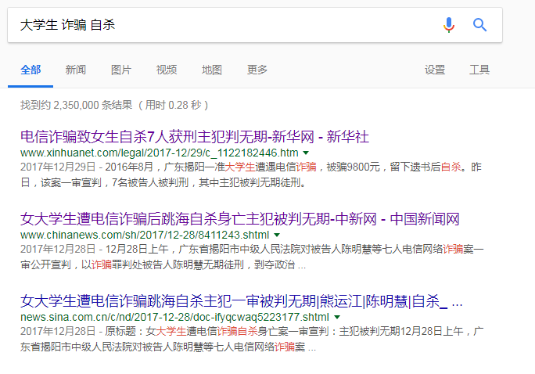This screenshot has height=374, width=535.
Task: Open the Sina result mentioning 熊运江|陈明慧
Action: (241, 301)
